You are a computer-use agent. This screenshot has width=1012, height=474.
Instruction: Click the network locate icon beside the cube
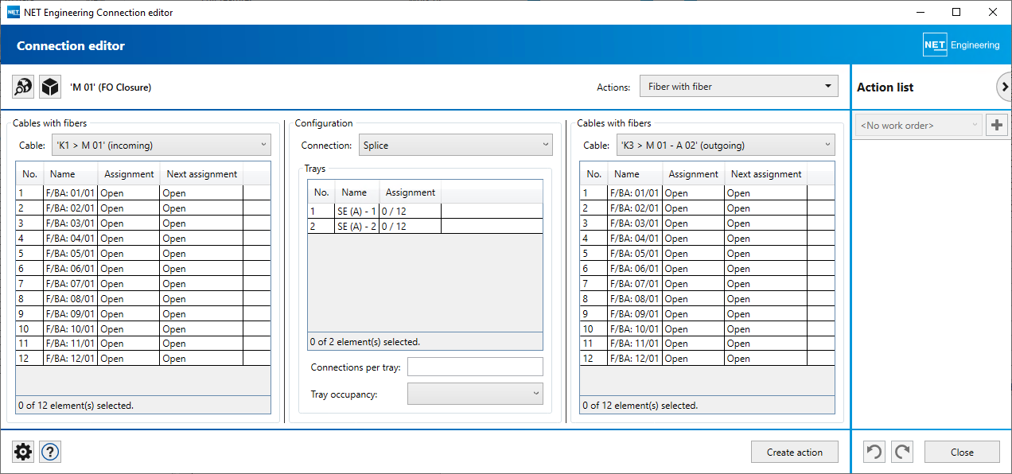coord(24,87)
